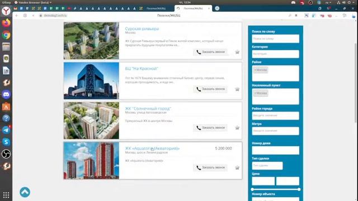This screenshot has width=358, height=201.
Task: Click the 5 200 000 price text
Action: 223,149
